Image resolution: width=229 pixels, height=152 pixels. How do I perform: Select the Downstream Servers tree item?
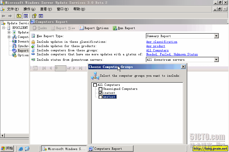pyautogui.click(x=23, y=41)
